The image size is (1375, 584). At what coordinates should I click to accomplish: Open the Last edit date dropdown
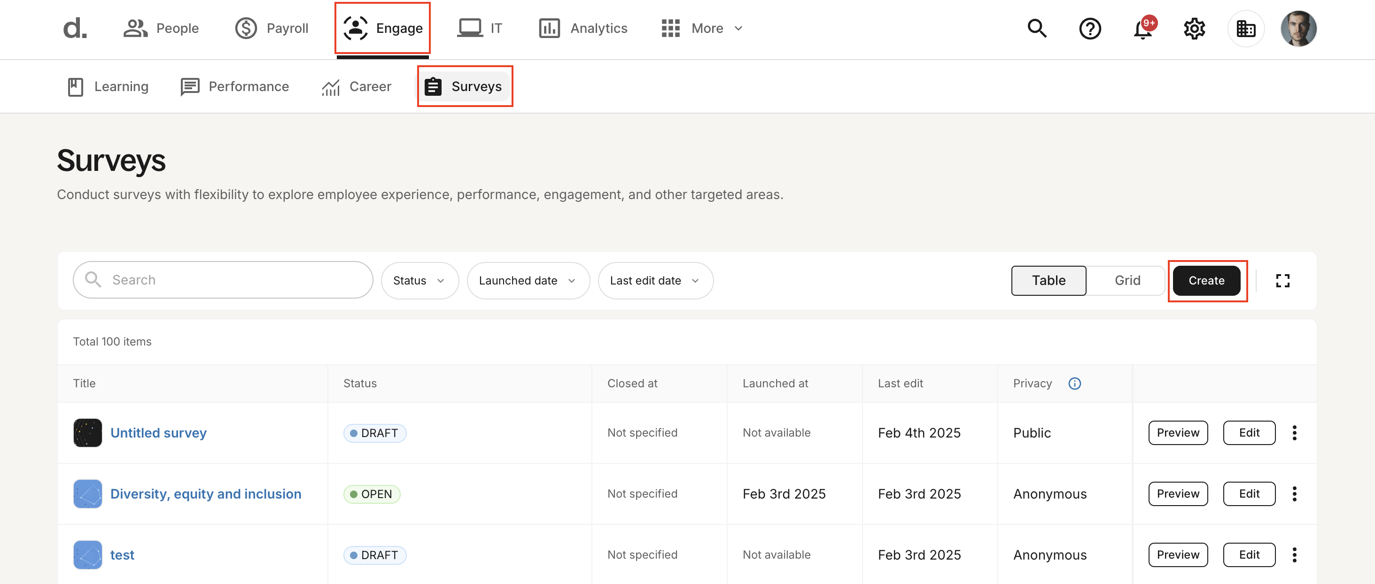(655, 281)
